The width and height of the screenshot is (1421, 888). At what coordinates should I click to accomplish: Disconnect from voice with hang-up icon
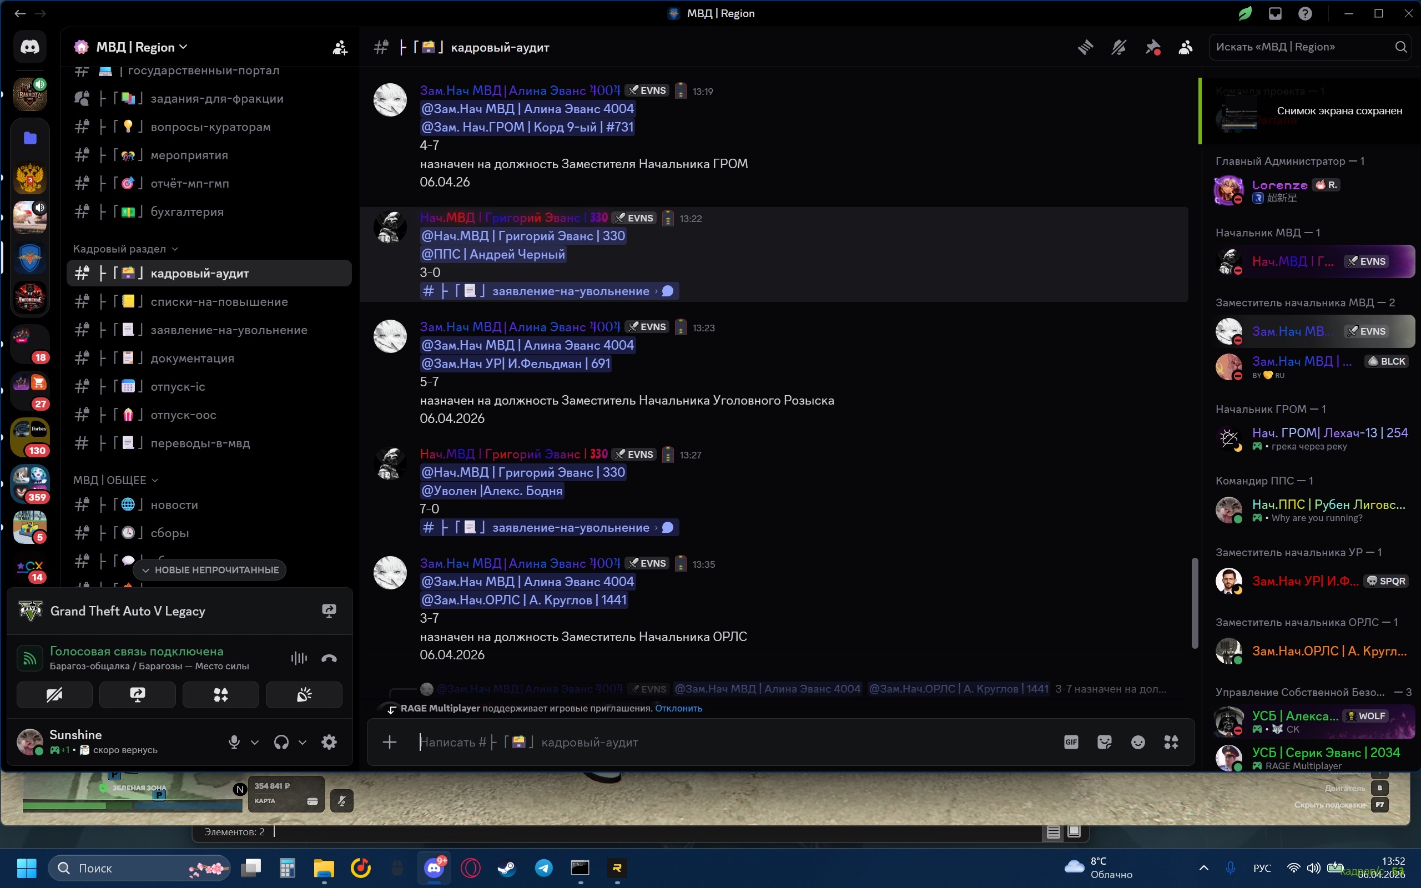[x=329, y=658]
